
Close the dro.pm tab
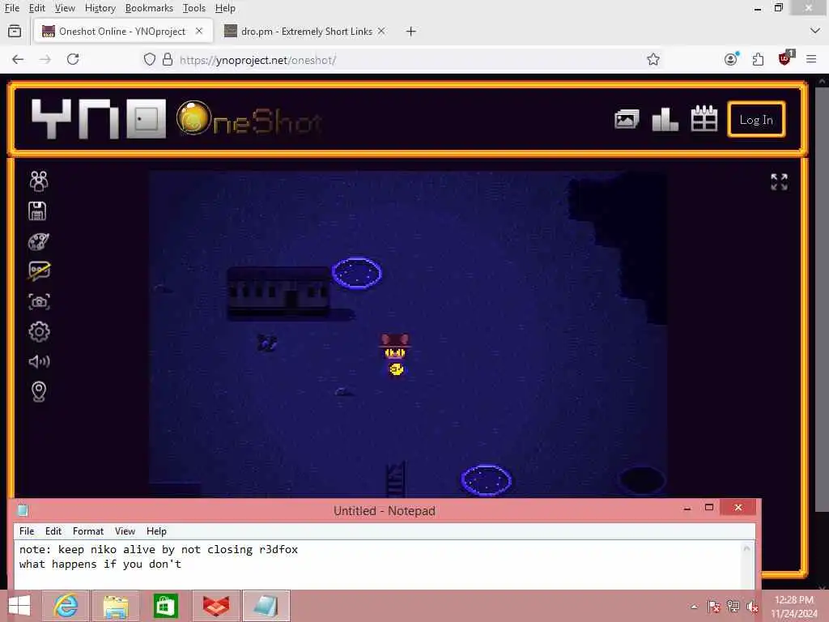381,32
